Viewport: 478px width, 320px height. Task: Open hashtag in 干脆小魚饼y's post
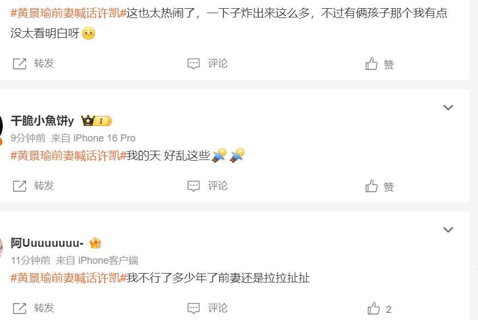tap(69, 156)
